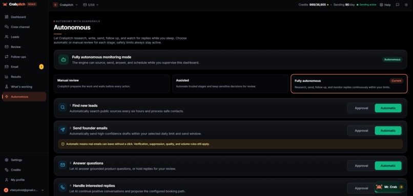
Task: Click the Sending active status
Action: pos(366,5)
